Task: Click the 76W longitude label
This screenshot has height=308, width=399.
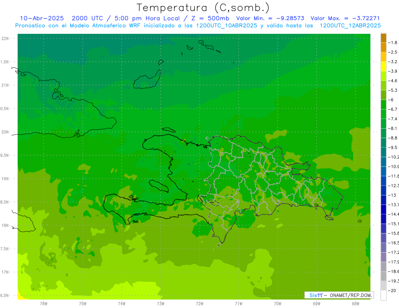Action: click(x=44, y=304)
